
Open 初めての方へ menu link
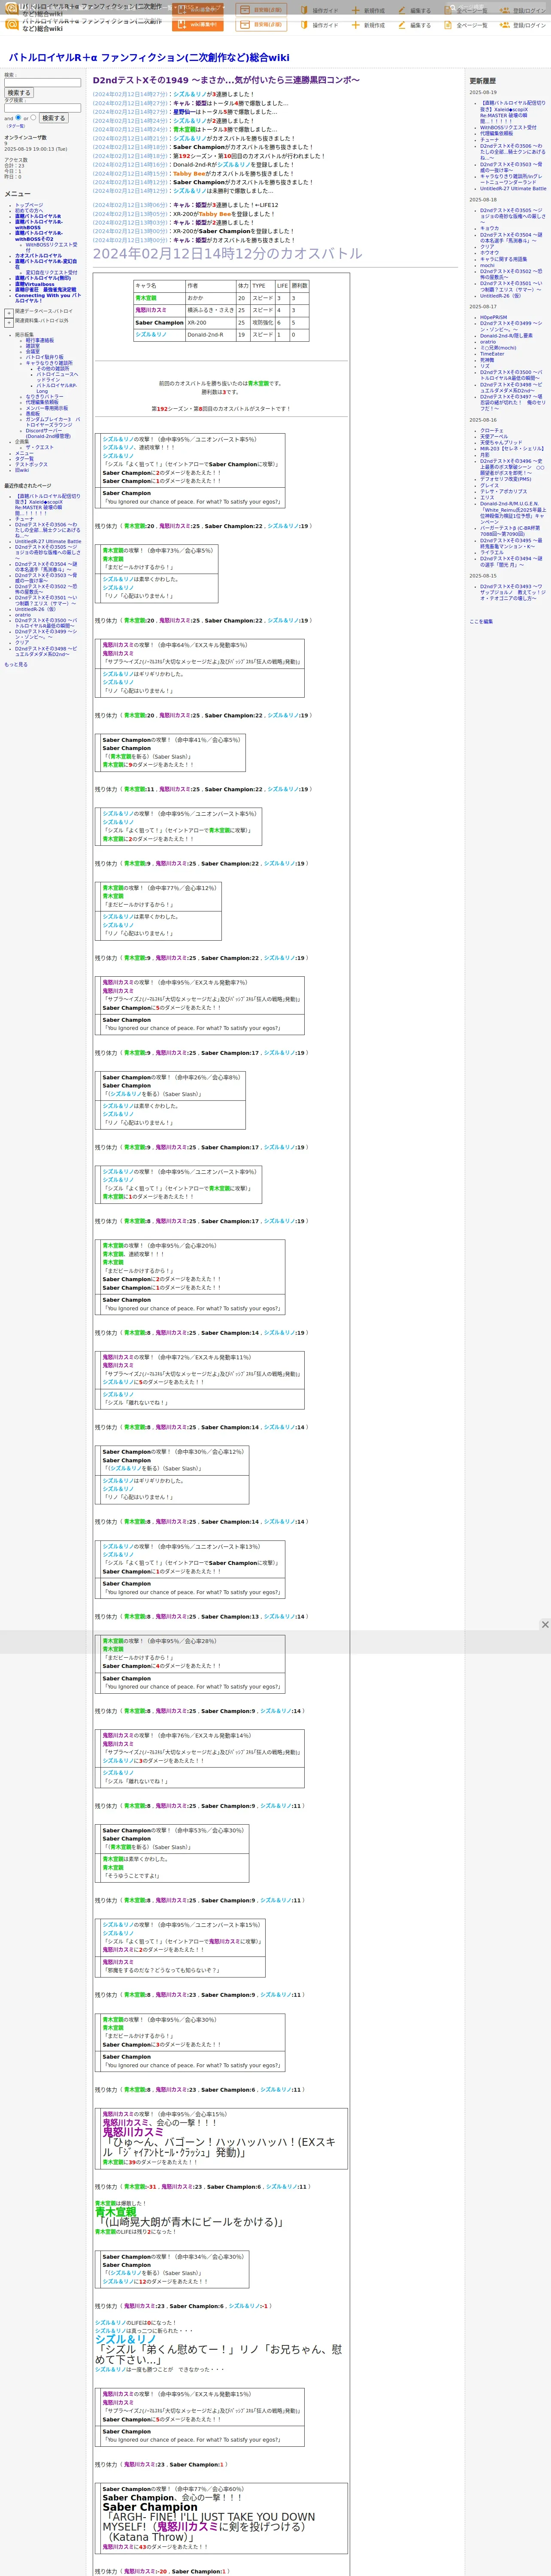point(29,211)
